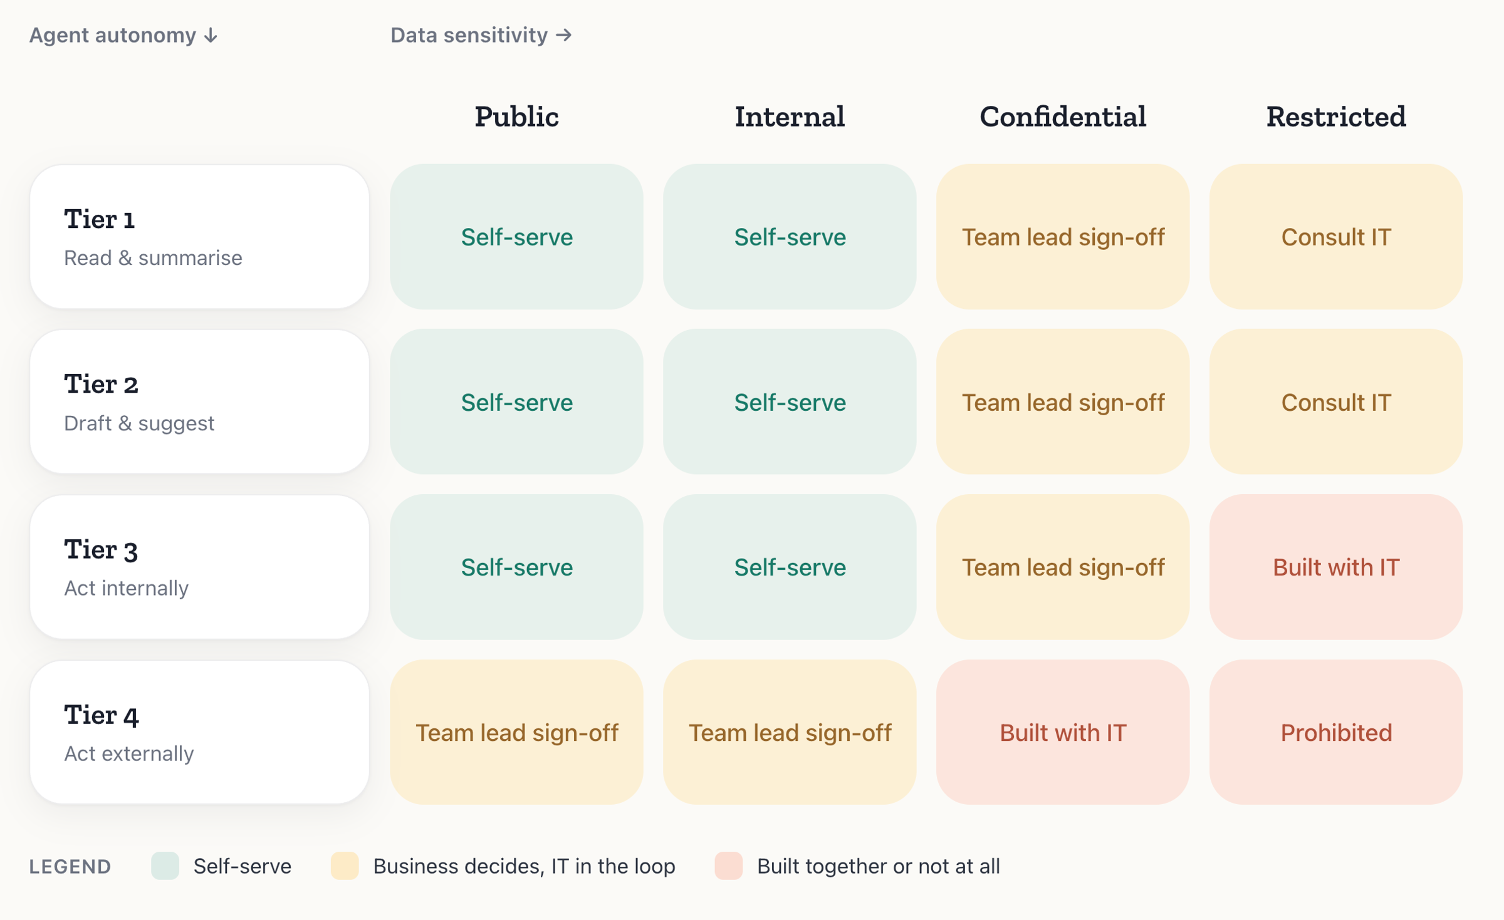Click Built with IT under Restricted
The height and width of the screenshot is (920, 1504).
pyautogui.click(x=1336, y=567)
